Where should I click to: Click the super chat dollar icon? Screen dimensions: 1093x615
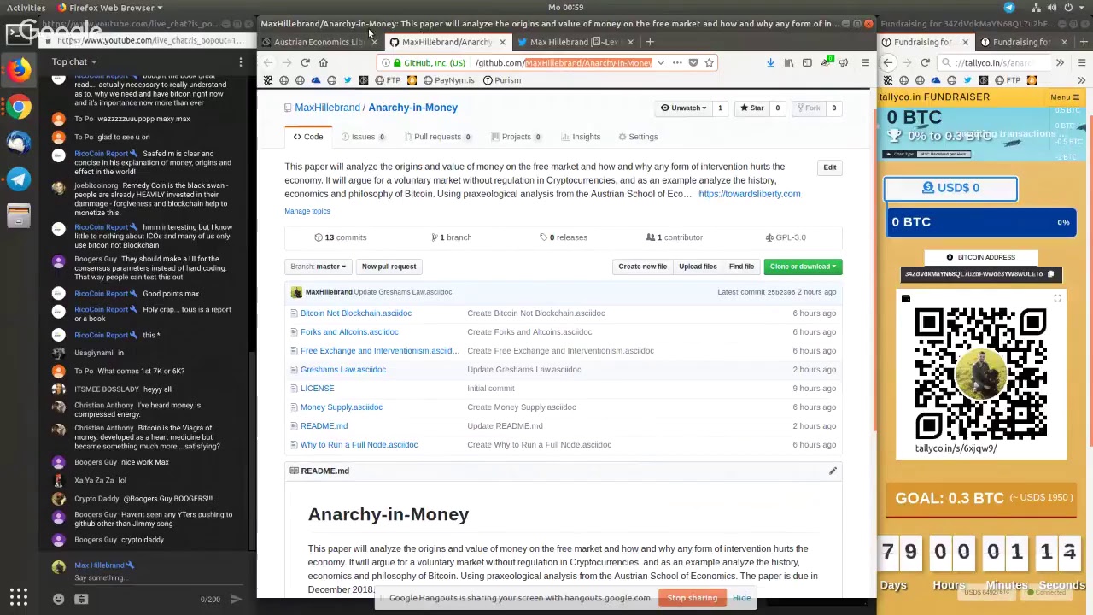pyautogui.click(x=81, y=599)
